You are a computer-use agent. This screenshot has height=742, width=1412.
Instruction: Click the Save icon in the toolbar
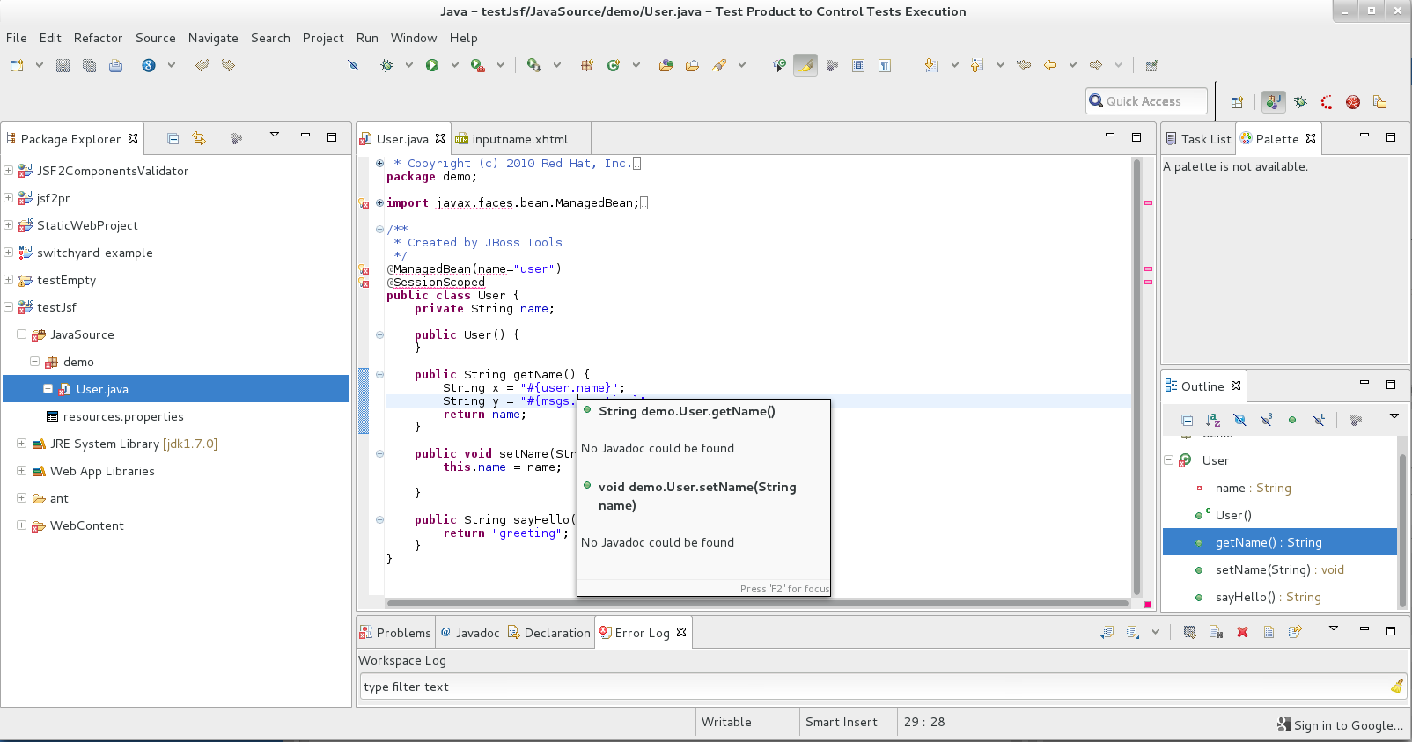point(63,65)
